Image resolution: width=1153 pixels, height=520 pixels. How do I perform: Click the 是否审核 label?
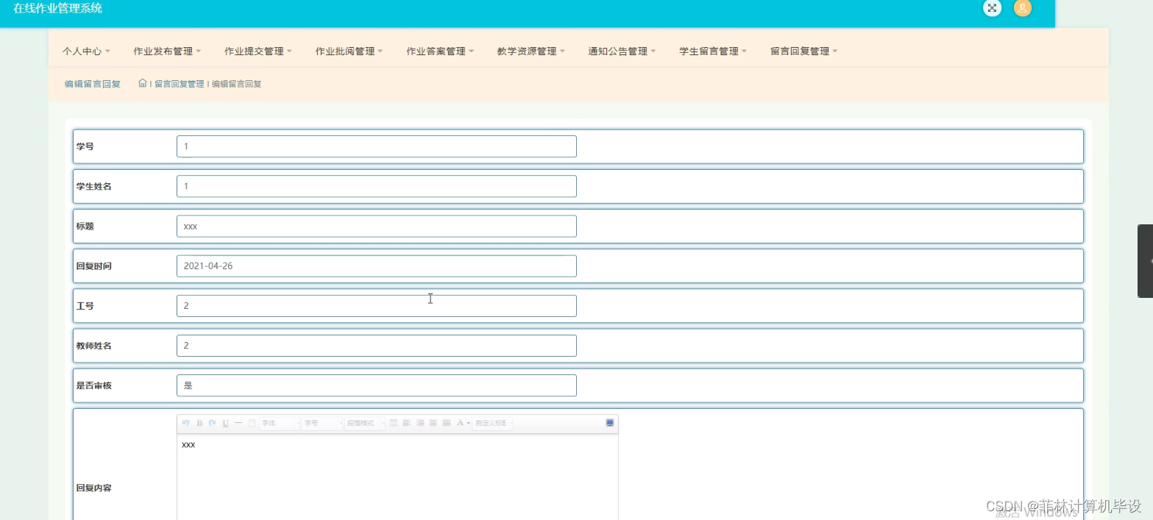click(94, 385)
